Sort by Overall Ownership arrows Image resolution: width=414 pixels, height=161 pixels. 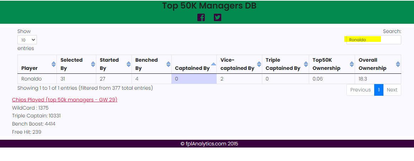coord(398,64)
